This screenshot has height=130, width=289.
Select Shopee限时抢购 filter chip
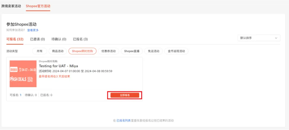click(x=83, y=51)
